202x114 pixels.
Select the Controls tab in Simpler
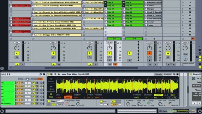pos(168,74)
